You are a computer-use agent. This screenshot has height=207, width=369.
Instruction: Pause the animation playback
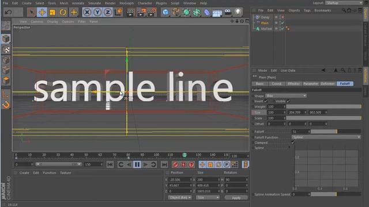(x=137, y=164)
